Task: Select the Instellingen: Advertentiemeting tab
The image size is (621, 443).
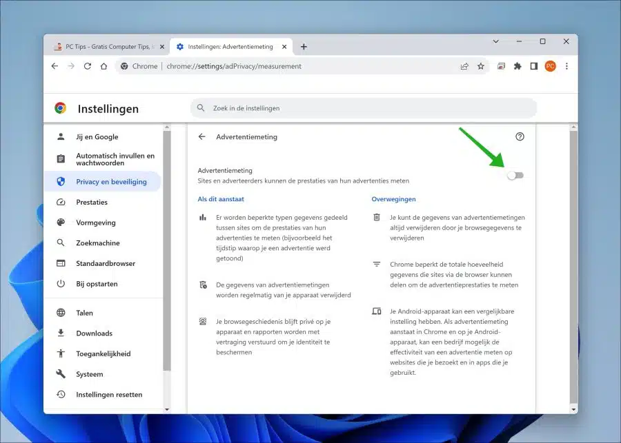Action: click(231, 47)
